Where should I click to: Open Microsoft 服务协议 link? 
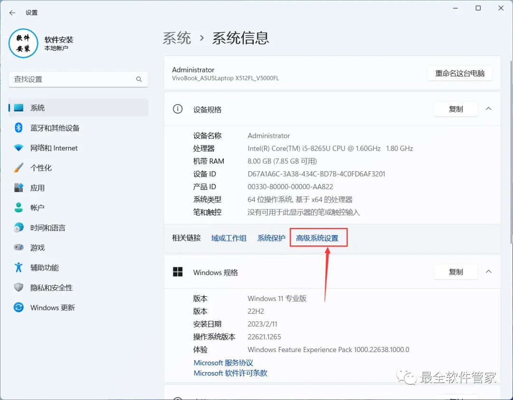[223, 363]
